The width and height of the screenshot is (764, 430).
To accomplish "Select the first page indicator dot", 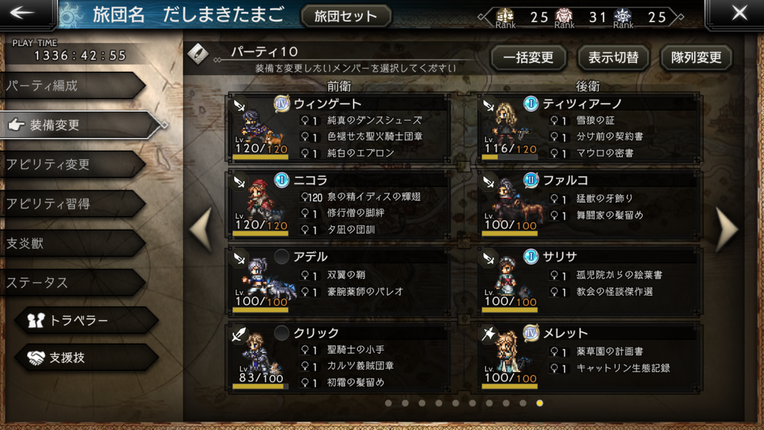I will [x=388, y=403].
